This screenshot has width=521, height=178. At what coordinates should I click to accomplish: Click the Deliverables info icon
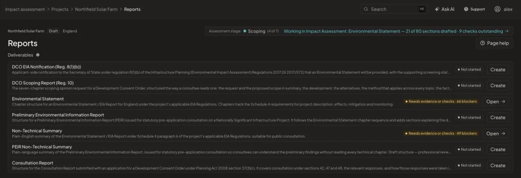pos(38,55)
